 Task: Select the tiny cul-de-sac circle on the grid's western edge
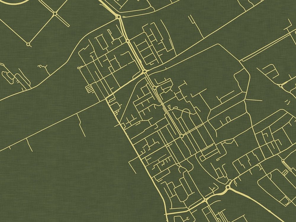(x=78, y=68)
